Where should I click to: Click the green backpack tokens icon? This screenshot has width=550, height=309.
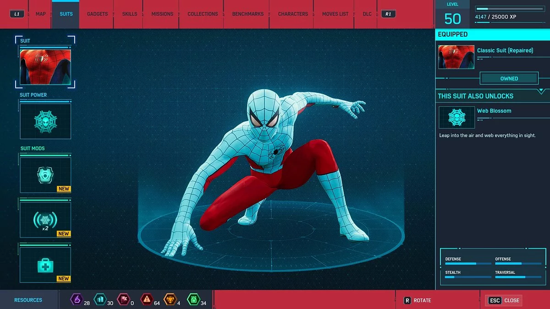tap(195, 300)
